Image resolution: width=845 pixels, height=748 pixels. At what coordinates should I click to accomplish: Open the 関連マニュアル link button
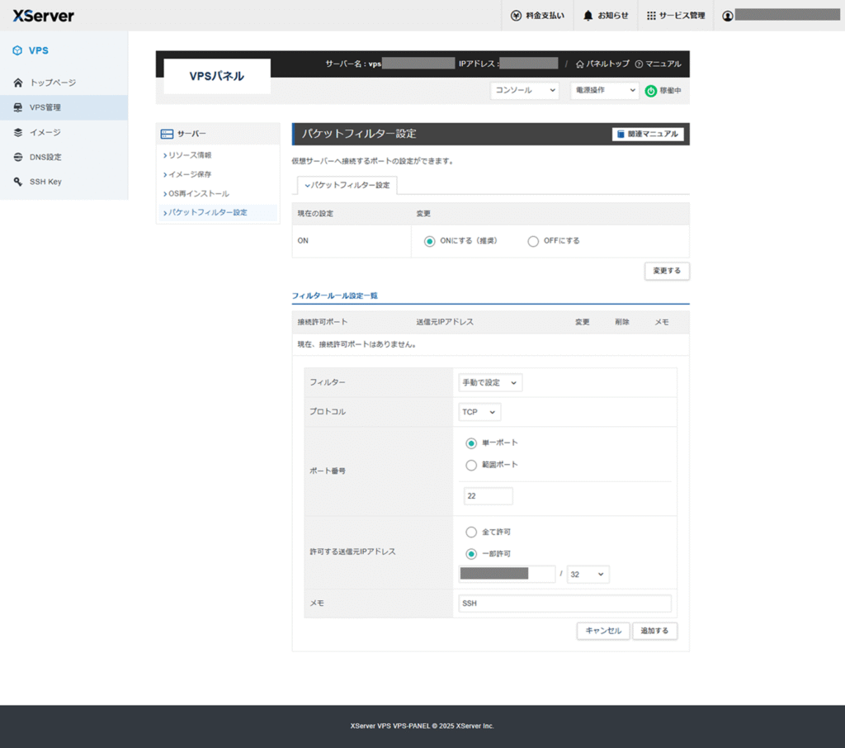pos(648,134)
